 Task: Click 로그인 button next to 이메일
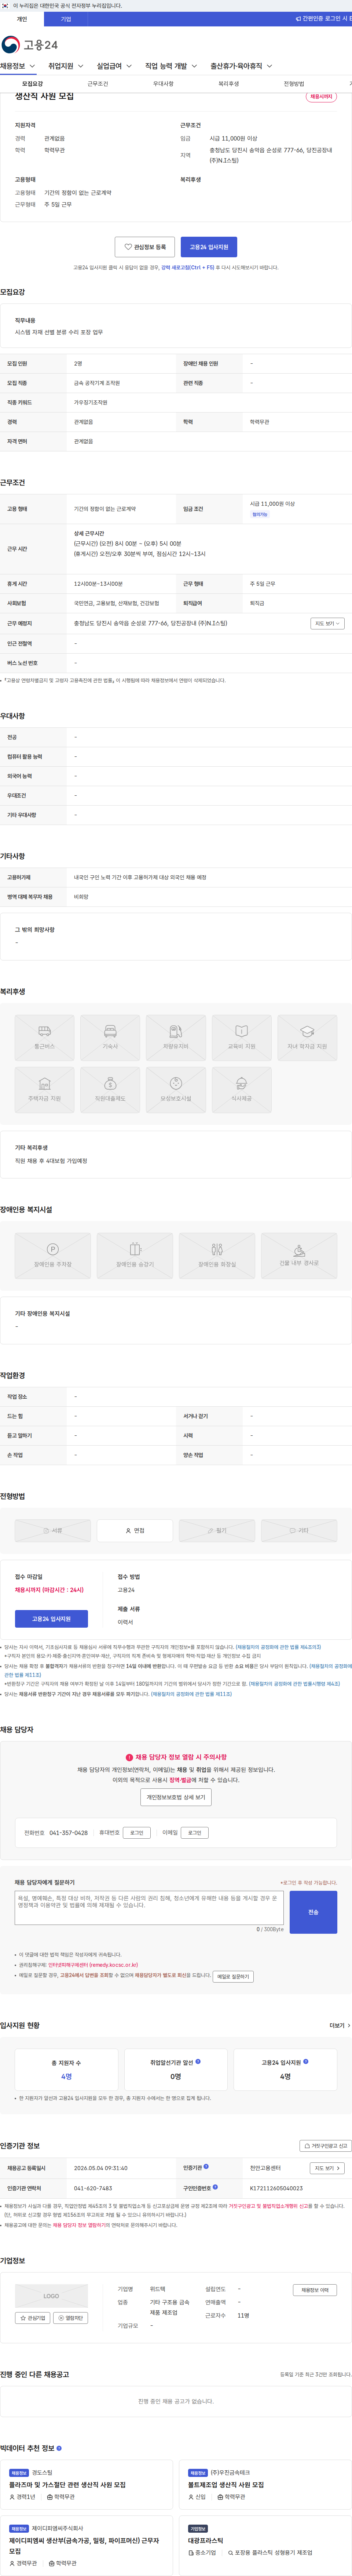pyautogui.click(x=195, y=1833)
